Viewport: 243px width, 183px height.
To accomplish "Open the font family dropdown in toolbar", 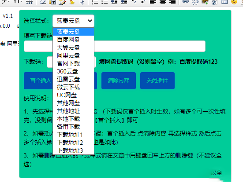I will pyautogui.click(x=6, y=2).
